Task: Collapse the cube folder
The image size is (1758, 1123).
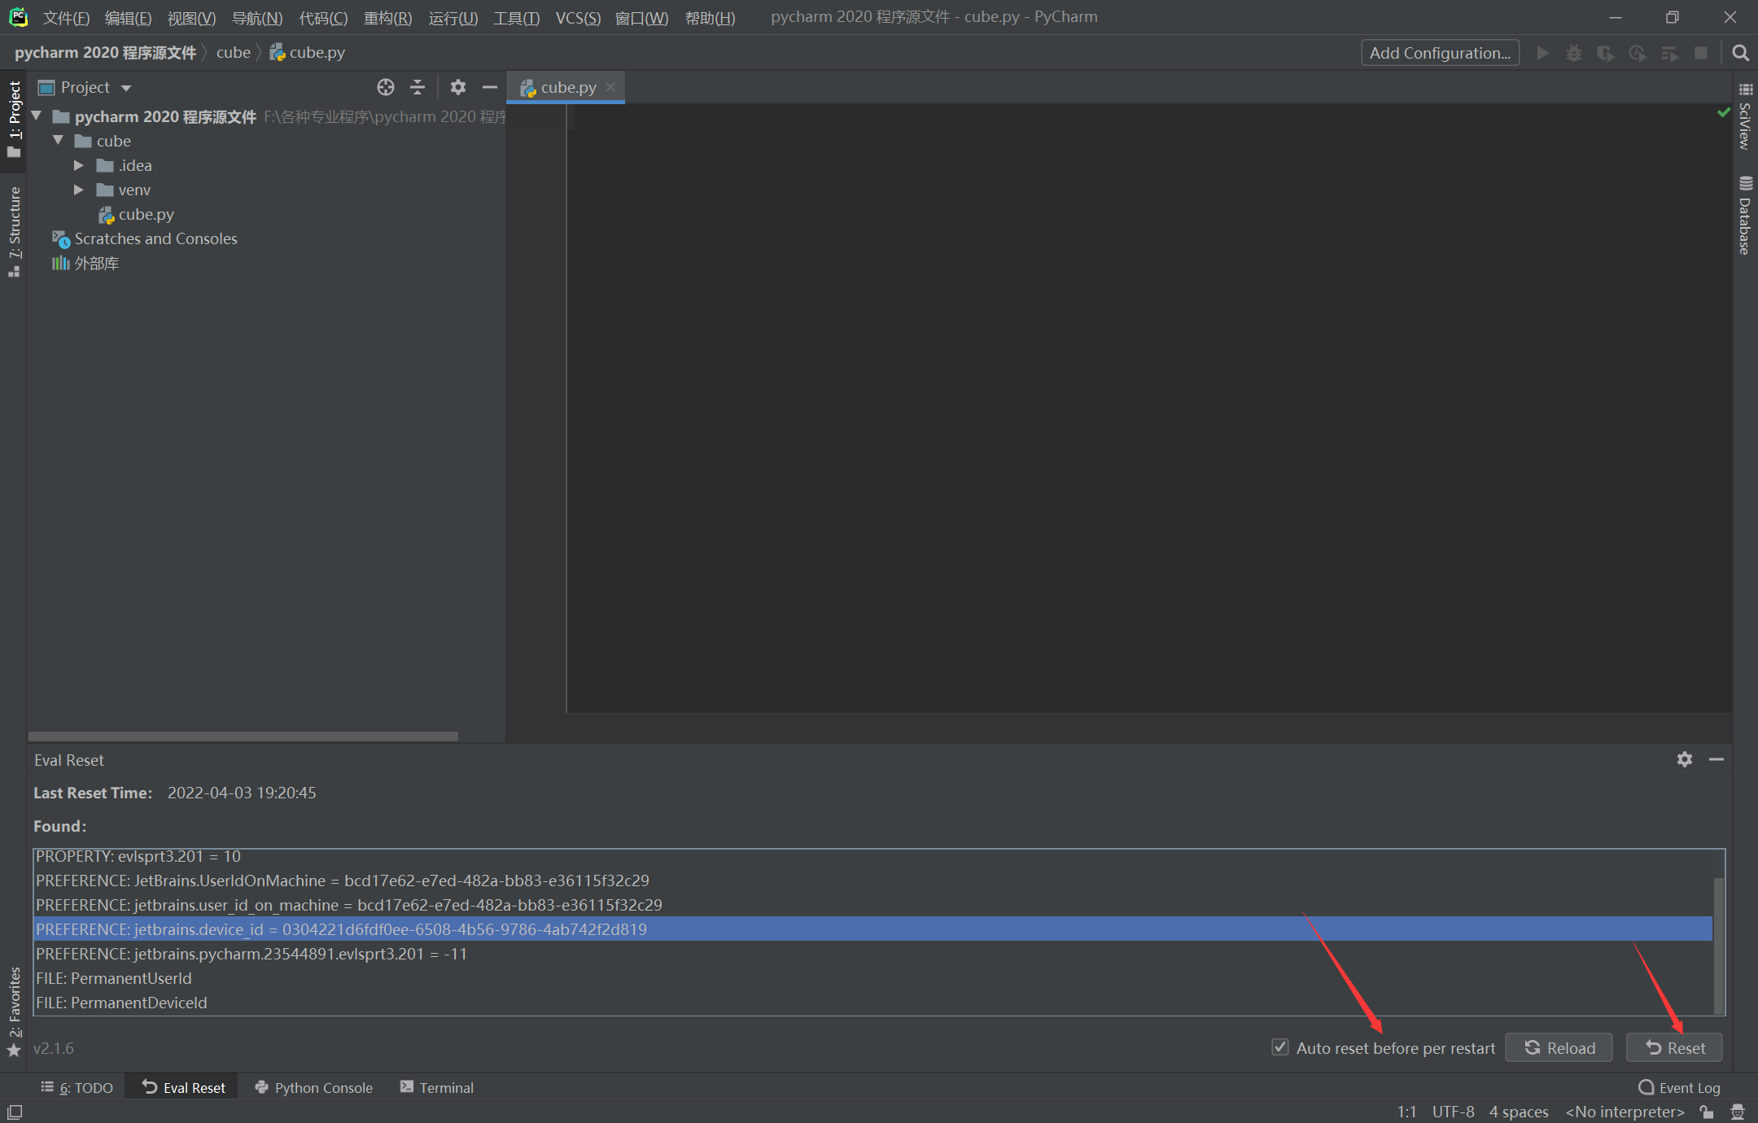Action: point(57,140)
